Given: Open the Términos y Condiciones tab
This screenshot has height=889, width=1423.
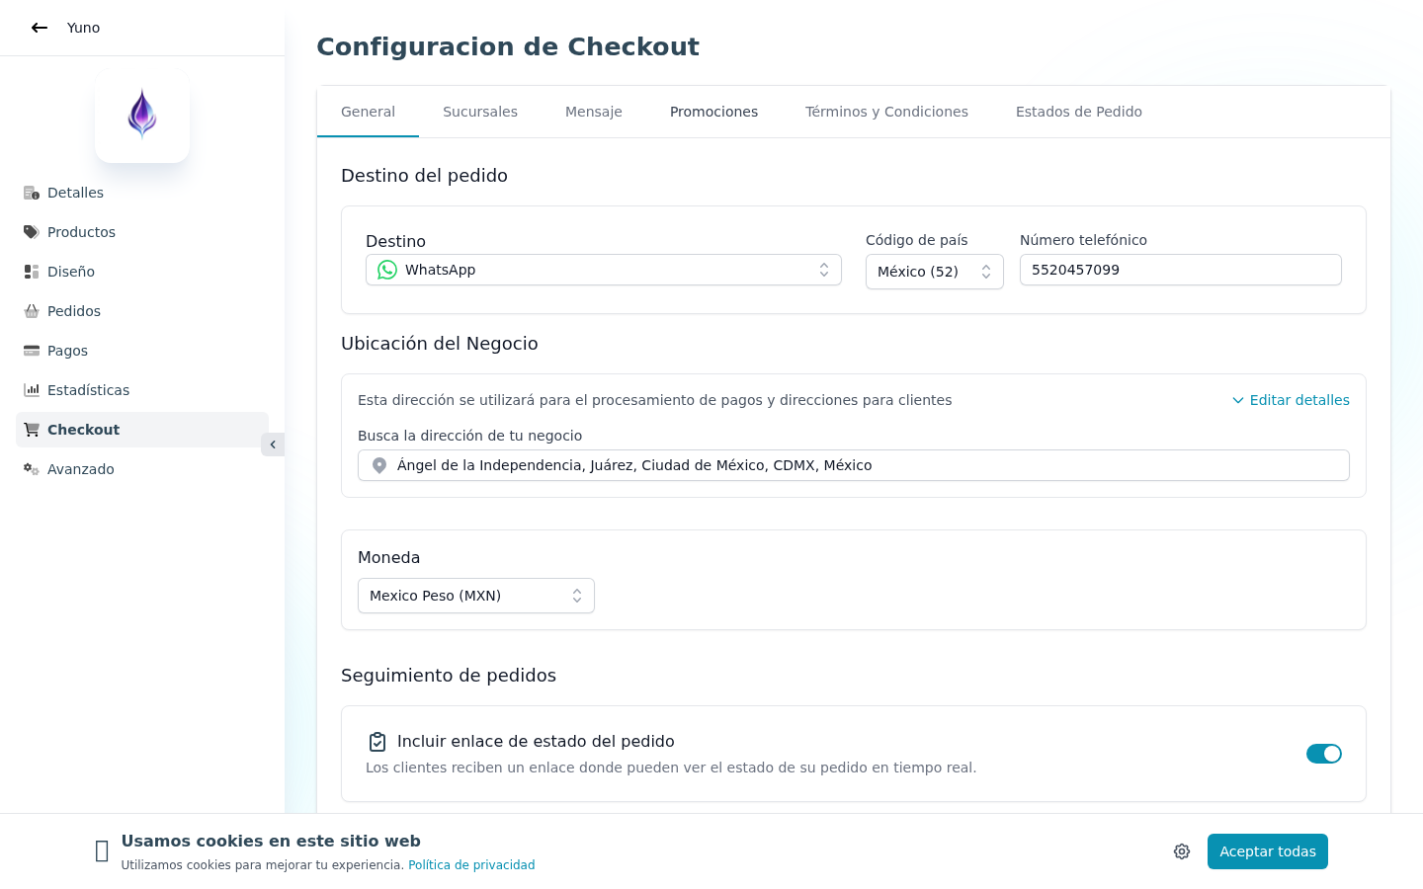Looking at the screenshot, I should coord(886,111).
